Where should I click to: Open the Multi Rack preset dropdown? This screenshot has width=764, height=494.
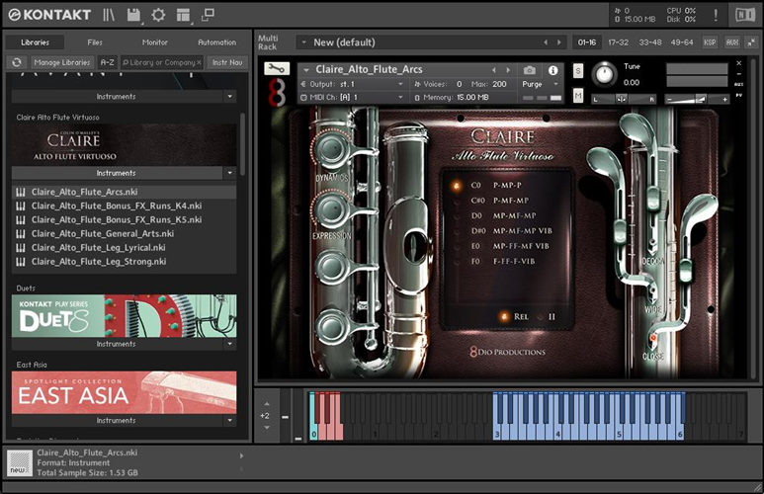[302, 42]
